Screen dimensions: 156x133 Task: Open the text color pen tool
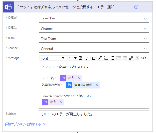100,58
